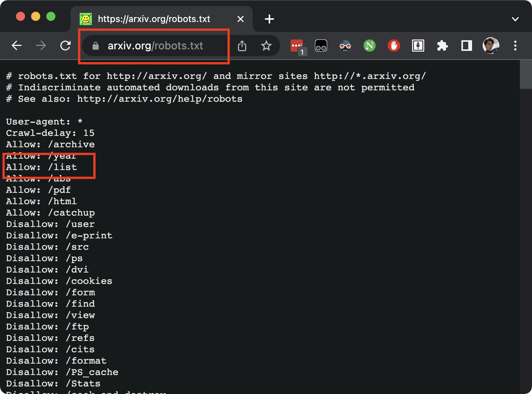
Task: Go back to the previous page
Action: 17,46
